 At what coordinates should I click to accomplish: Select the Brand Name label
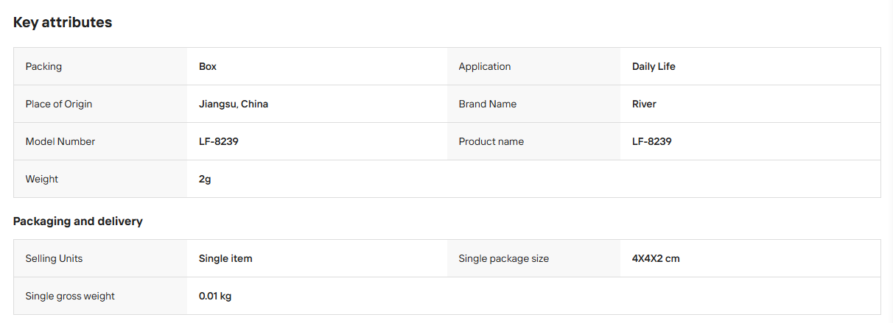click(488, 104)
